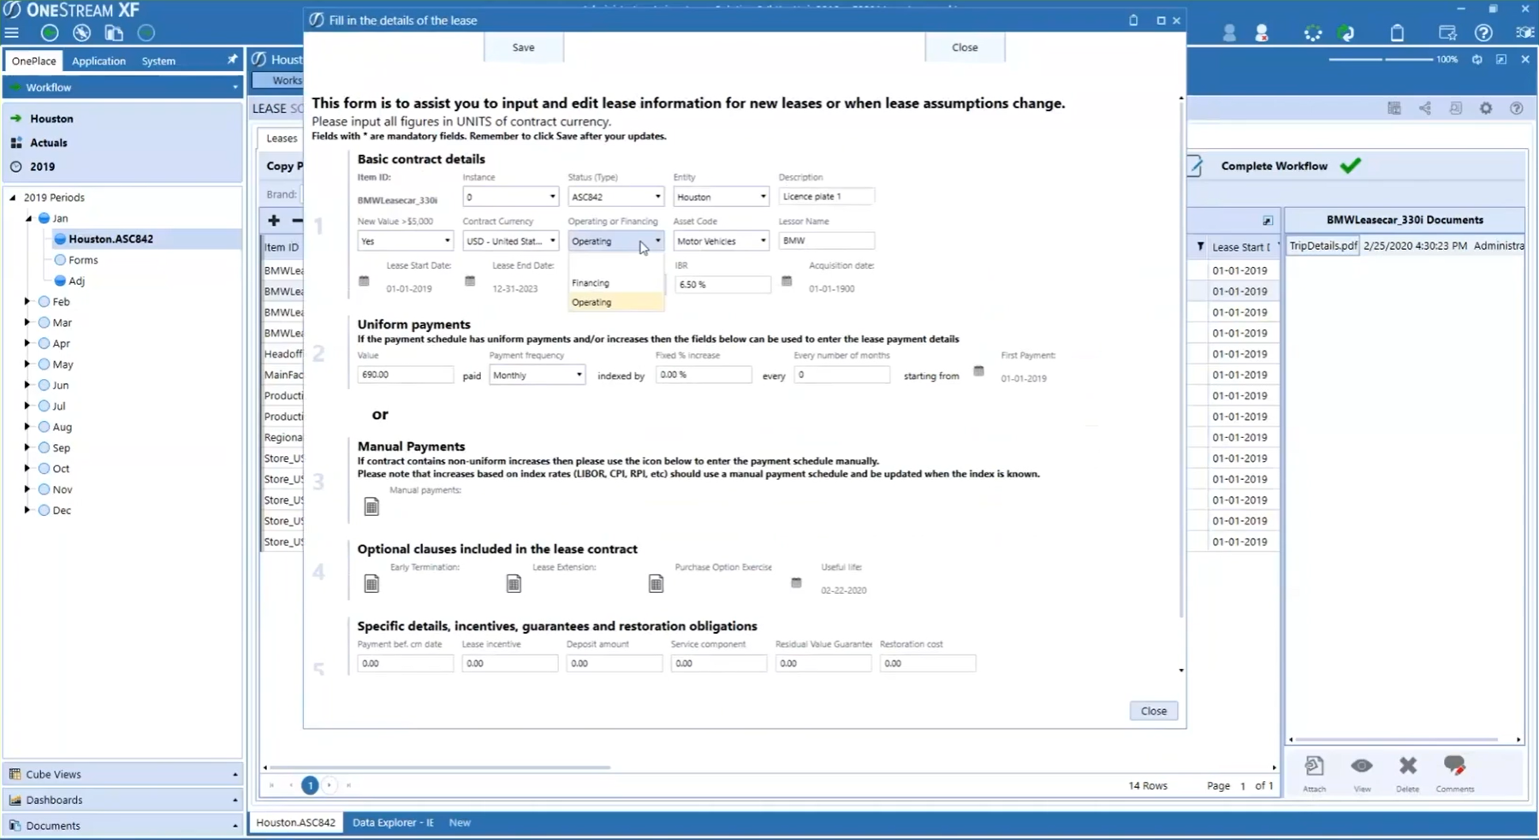The image size is (1539, 840).
Task: Click the Description input field
Action: (826, 196)
